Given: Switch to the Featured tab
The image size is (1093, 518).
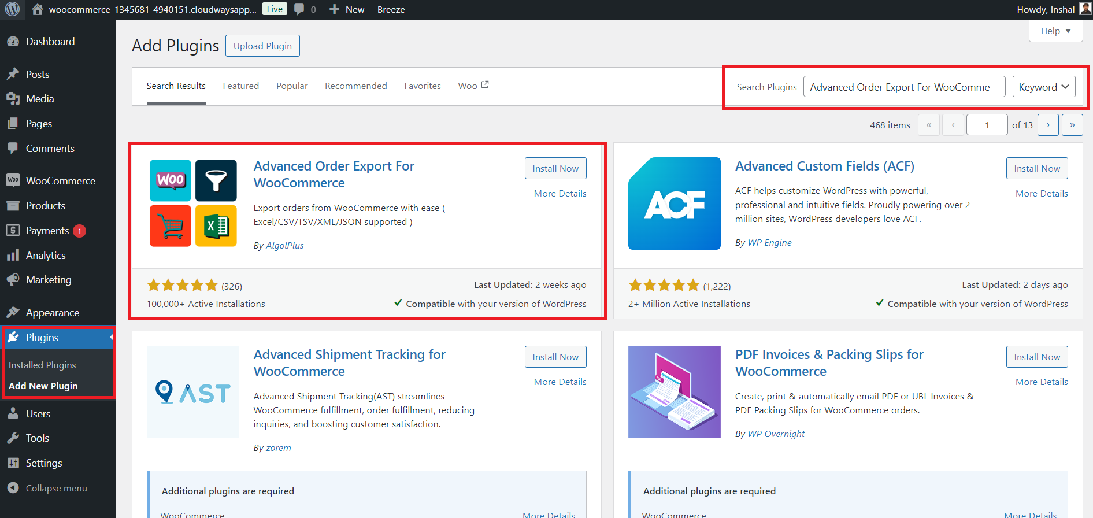Looking at the screenshot, I should pyautogui.click(x=241, y=86).
